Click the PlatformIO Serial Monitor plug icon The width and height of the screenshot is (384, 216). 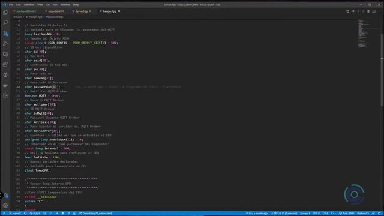point(69,214)
